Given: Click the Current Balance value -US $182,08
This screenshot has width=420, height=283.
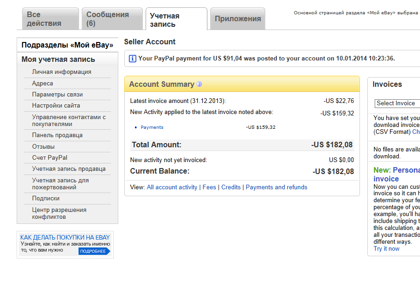Looking at the screenshot, I should coord(333,171).
